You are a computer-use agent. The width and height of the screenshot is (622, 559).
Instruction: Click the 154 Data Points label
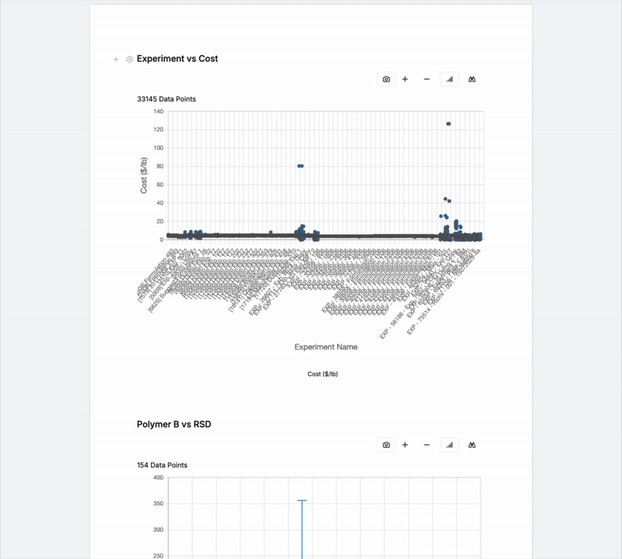pyautogui.click(x=162, y=465)
